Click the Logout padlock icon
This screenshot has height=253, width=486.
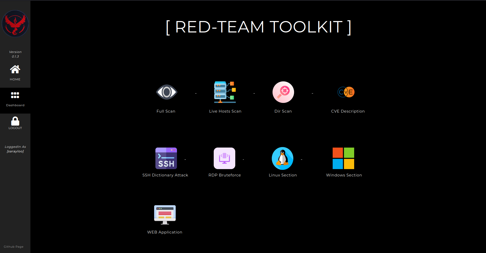15,121
